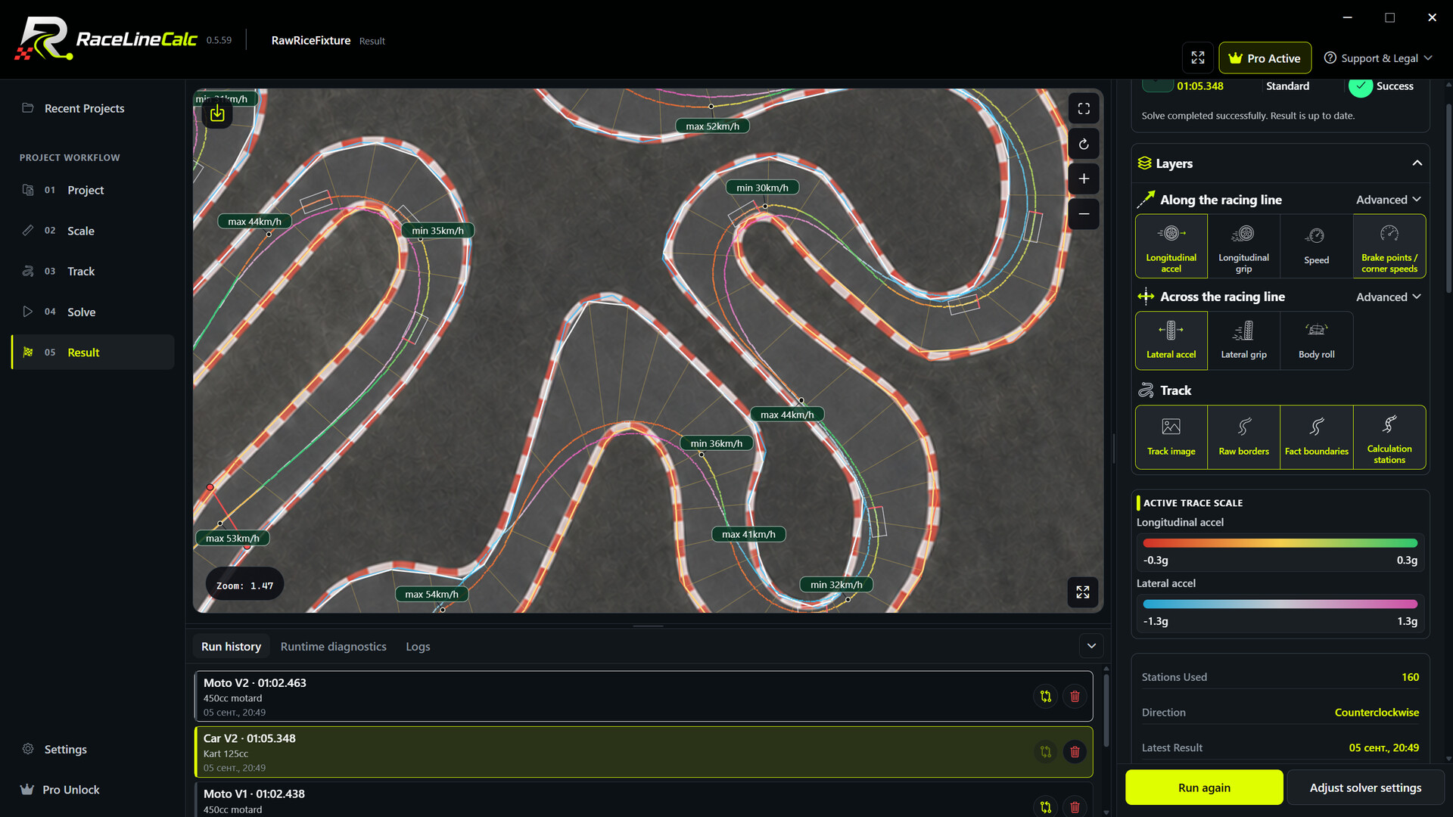The width and height of the screenshot is (1453, 817).
Task: Click the Run again button
Action: click(x=1204, y=787)
